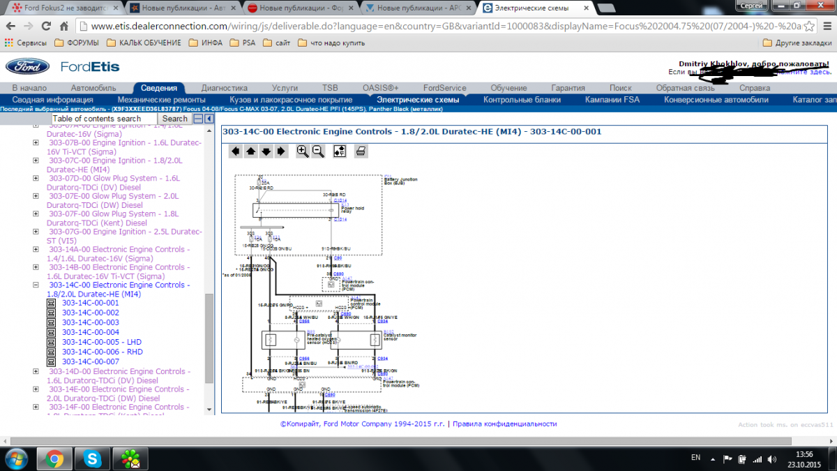Zoom out of the wiring diagram
Viewport: 837px width, 471px height.
click(318, 151)
